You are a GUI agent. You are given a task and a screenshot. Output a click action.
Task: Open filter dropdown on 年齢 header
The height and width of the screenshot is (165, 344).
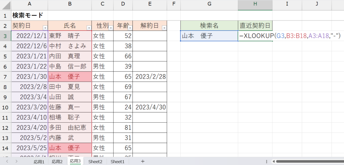coord(130,28)
